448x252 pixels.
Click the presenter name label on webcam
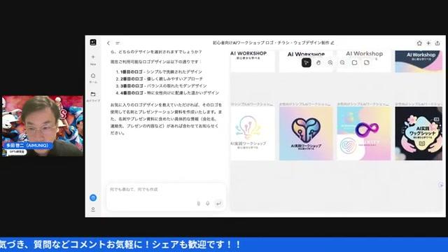coord(27,146)
